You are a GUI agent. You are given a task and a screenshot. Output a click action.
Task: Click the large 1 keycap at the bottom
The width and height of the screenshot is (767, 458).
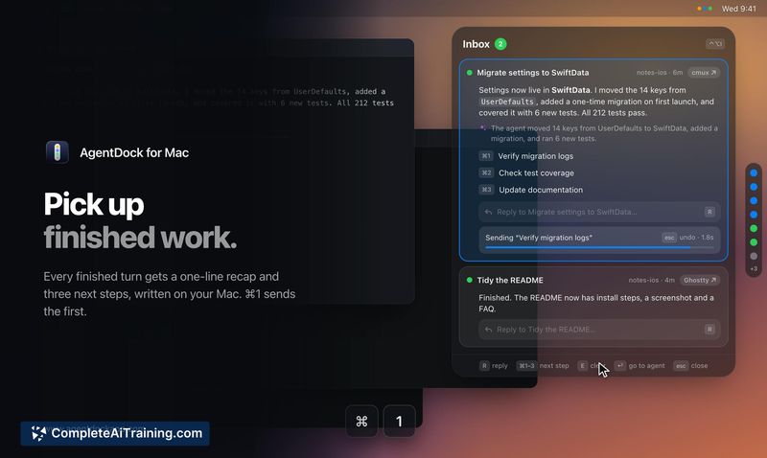[399, 421]
